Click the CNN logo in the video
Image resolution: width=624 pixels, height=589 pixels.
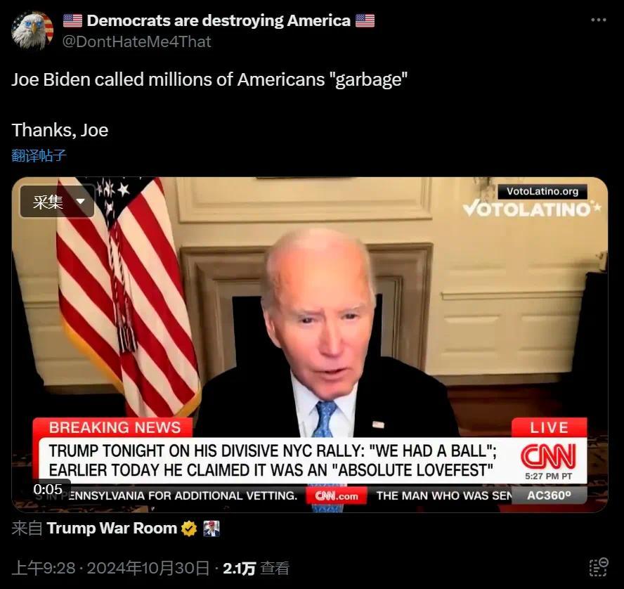(x=548, y=455)
